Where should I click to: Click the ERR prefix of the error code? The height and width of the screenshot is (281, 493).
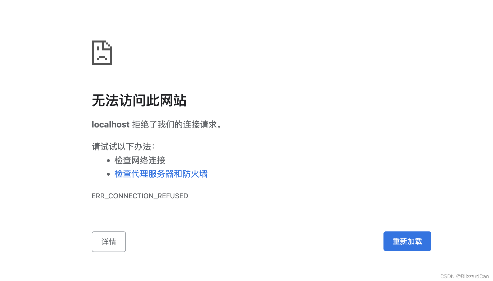point(98,196)
